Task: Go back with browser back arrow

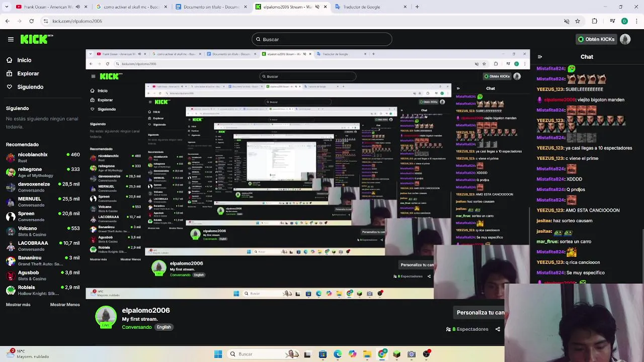Action: click(x=7, y=21)
